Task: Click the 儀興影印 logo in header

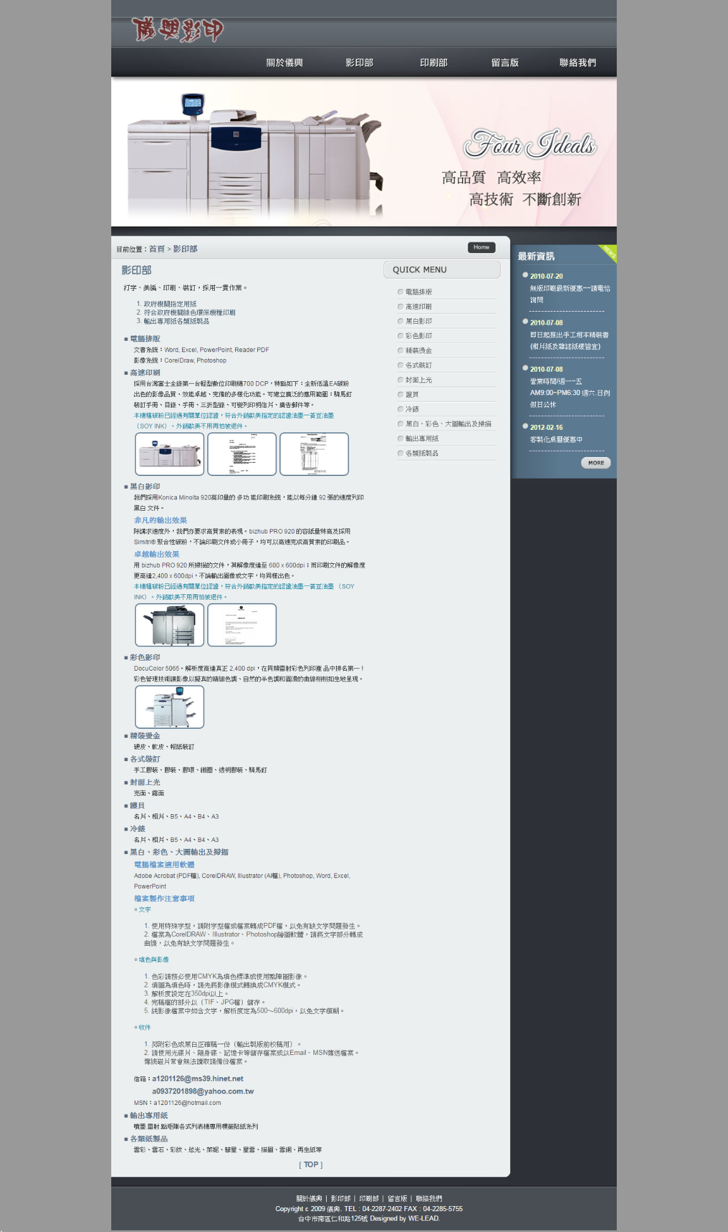Action: click(x=178, y=29)
